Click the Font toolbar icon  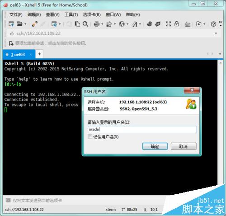[135, 24]
